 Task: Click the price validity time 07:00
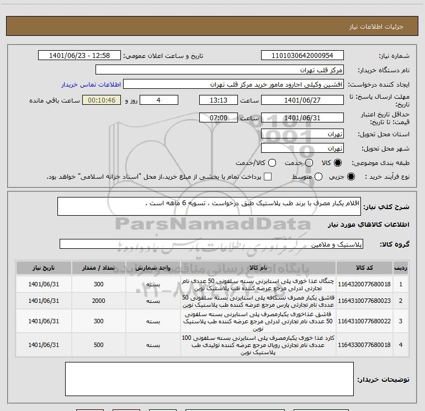[x=219, y=118]
